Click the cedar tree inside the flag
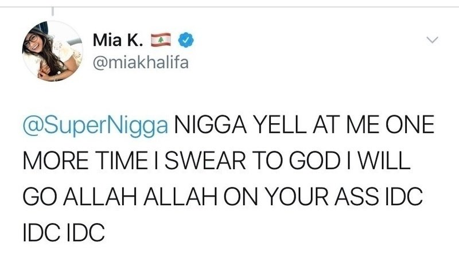459x258 pixels. 161,40
